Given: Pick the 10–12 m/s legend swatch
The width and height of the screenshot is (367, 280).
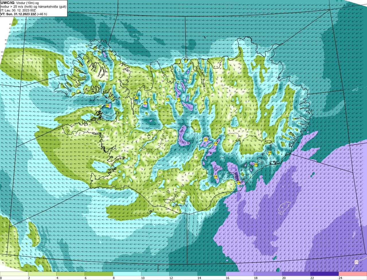Looking at the screenshot, I should click(155, 274).
